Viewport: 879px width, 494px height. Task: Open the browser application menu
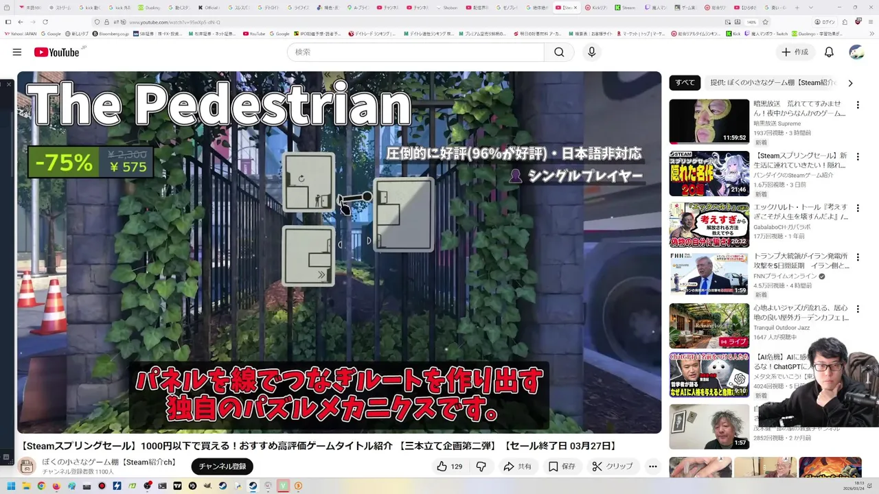point(870,22)
